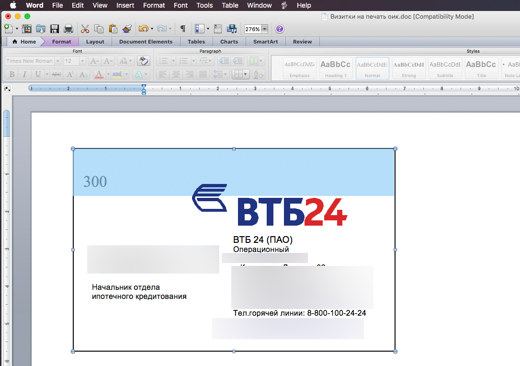Apply the yellow text highlight color
520x366 pixels.
(x=117, y=74)
